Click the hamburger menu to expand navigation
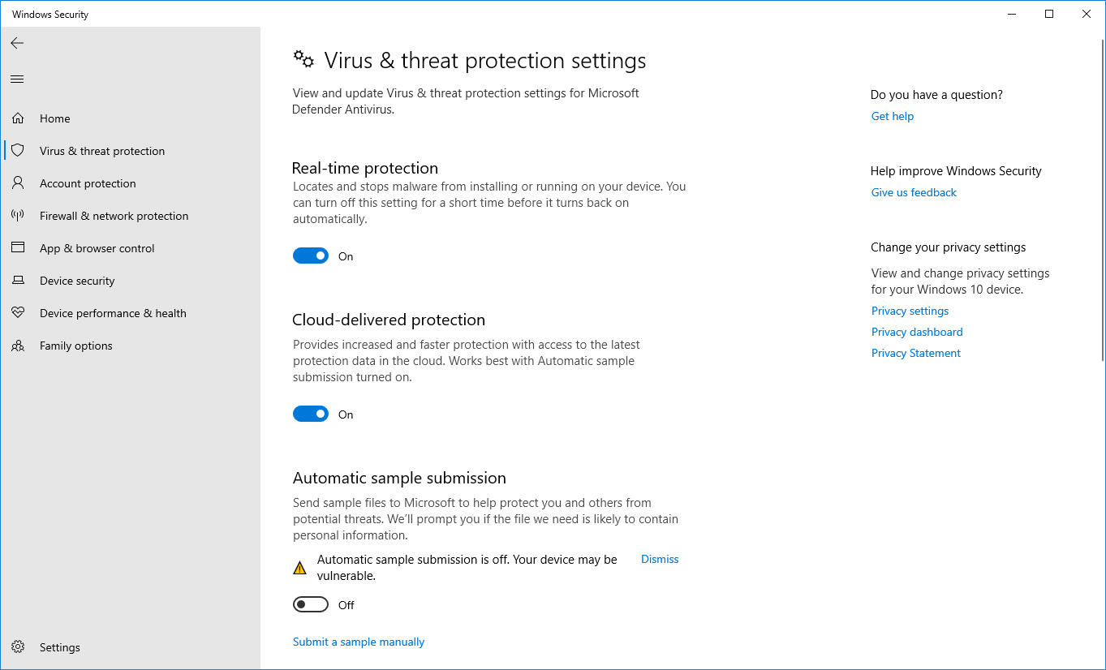 [17, 79]
